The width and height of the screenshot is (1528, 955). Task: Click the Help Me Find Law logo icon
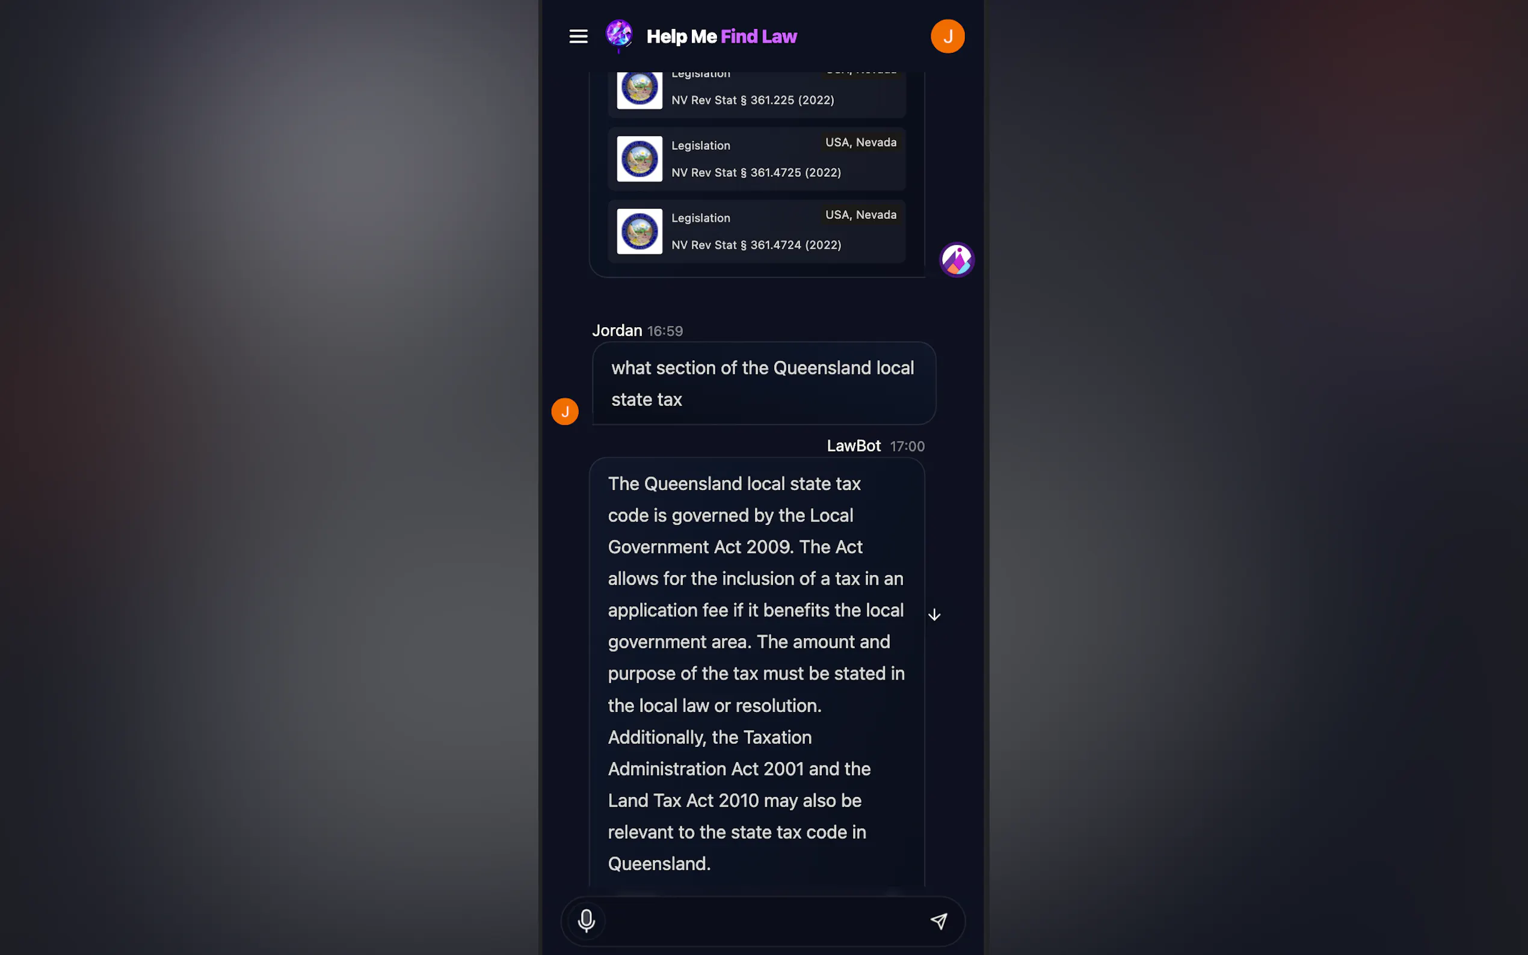[x=618, y=35]
